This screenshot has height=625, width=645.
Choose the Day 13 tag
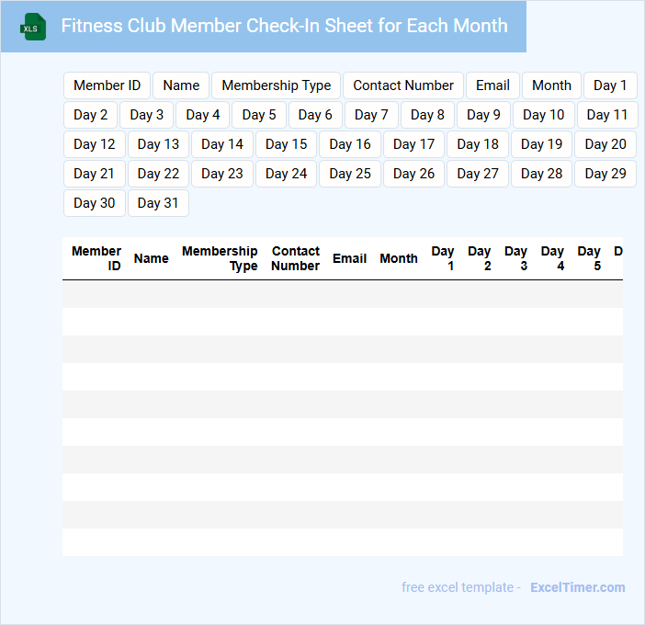click(x=158, y=144)
